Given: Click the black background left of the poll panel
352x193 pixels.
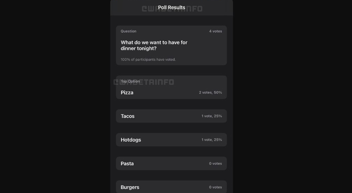Looking at the screenshot, I should tap(55, 96).
